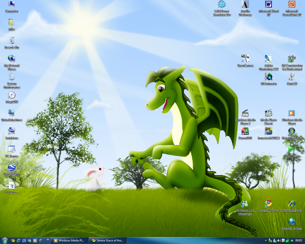Select L&H Power Translator Pro icon
The height and width of the screenshot is (244, 305).
222,8
